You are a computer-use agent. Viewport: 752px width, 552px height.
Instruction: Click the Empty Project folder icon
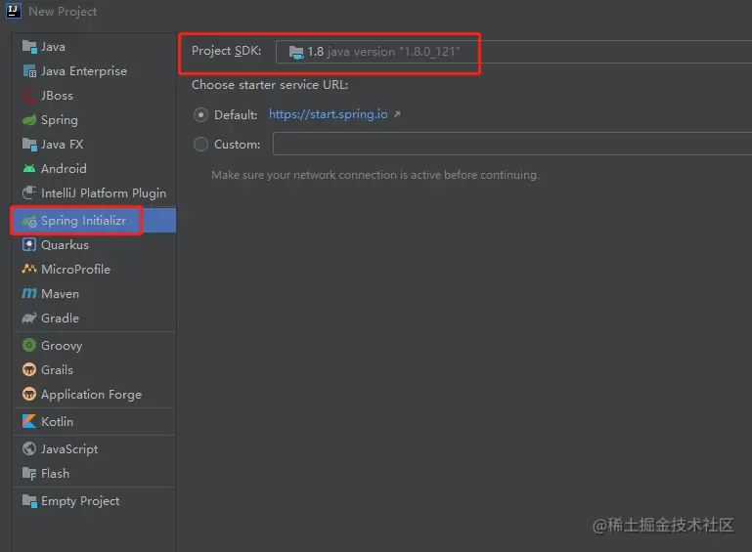point(29,501)
